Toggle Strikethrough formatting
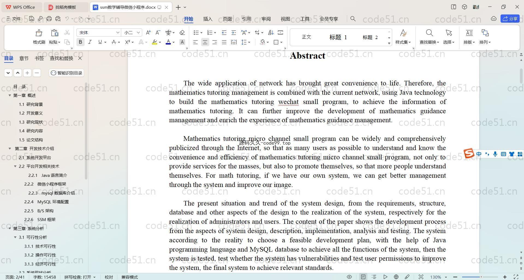 point(114,42)
